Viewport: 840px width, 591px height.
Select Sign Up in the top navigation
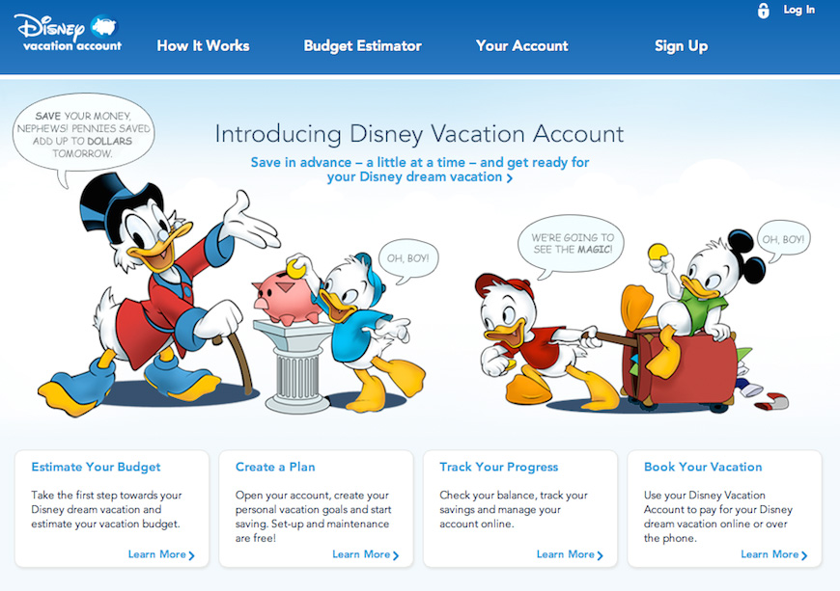[681, 45]
